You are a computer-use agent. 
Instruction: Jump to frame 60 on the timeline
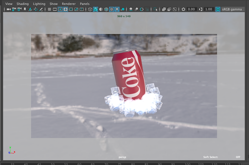point(79,164)
